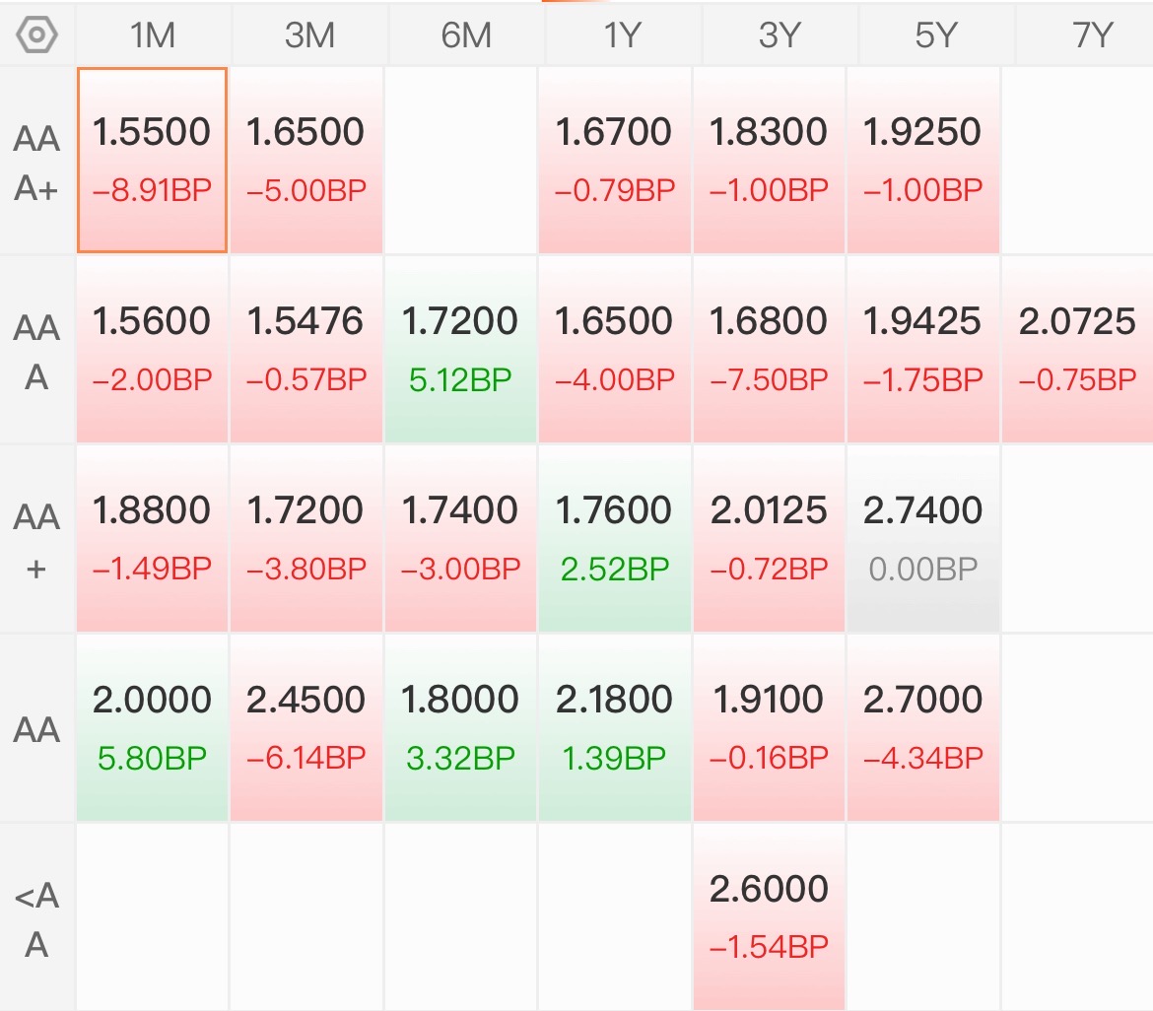
Task: Select the 6M column header
Action: [466, 34]
